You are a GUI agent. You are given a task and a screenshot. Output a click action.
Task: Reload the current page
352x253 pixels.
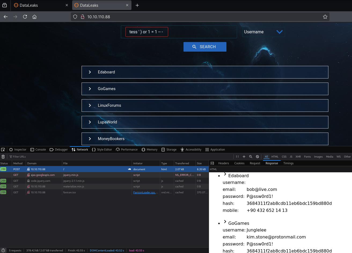coord(25,17)
